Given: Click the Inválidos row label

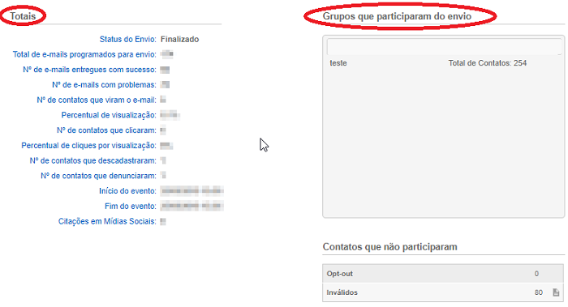Looking at the screenshot, I should point(342,292).
